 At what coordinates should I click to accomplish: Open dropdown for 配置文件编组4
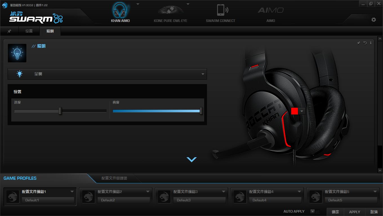(x=299, y=192)
